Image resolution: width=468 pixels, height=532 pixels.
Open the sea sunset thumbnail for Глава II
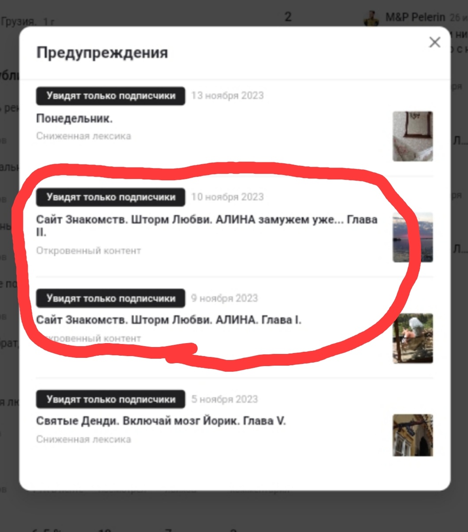[x=413, y=237]
